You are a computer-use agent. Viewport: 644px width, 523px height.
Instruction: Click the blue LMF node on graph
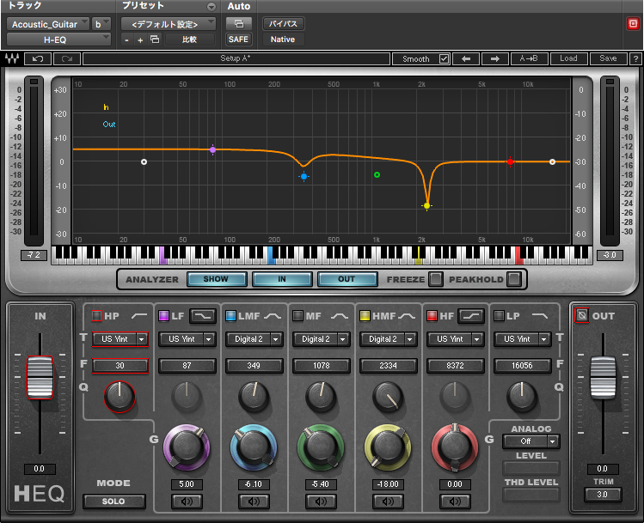point(304,177)
